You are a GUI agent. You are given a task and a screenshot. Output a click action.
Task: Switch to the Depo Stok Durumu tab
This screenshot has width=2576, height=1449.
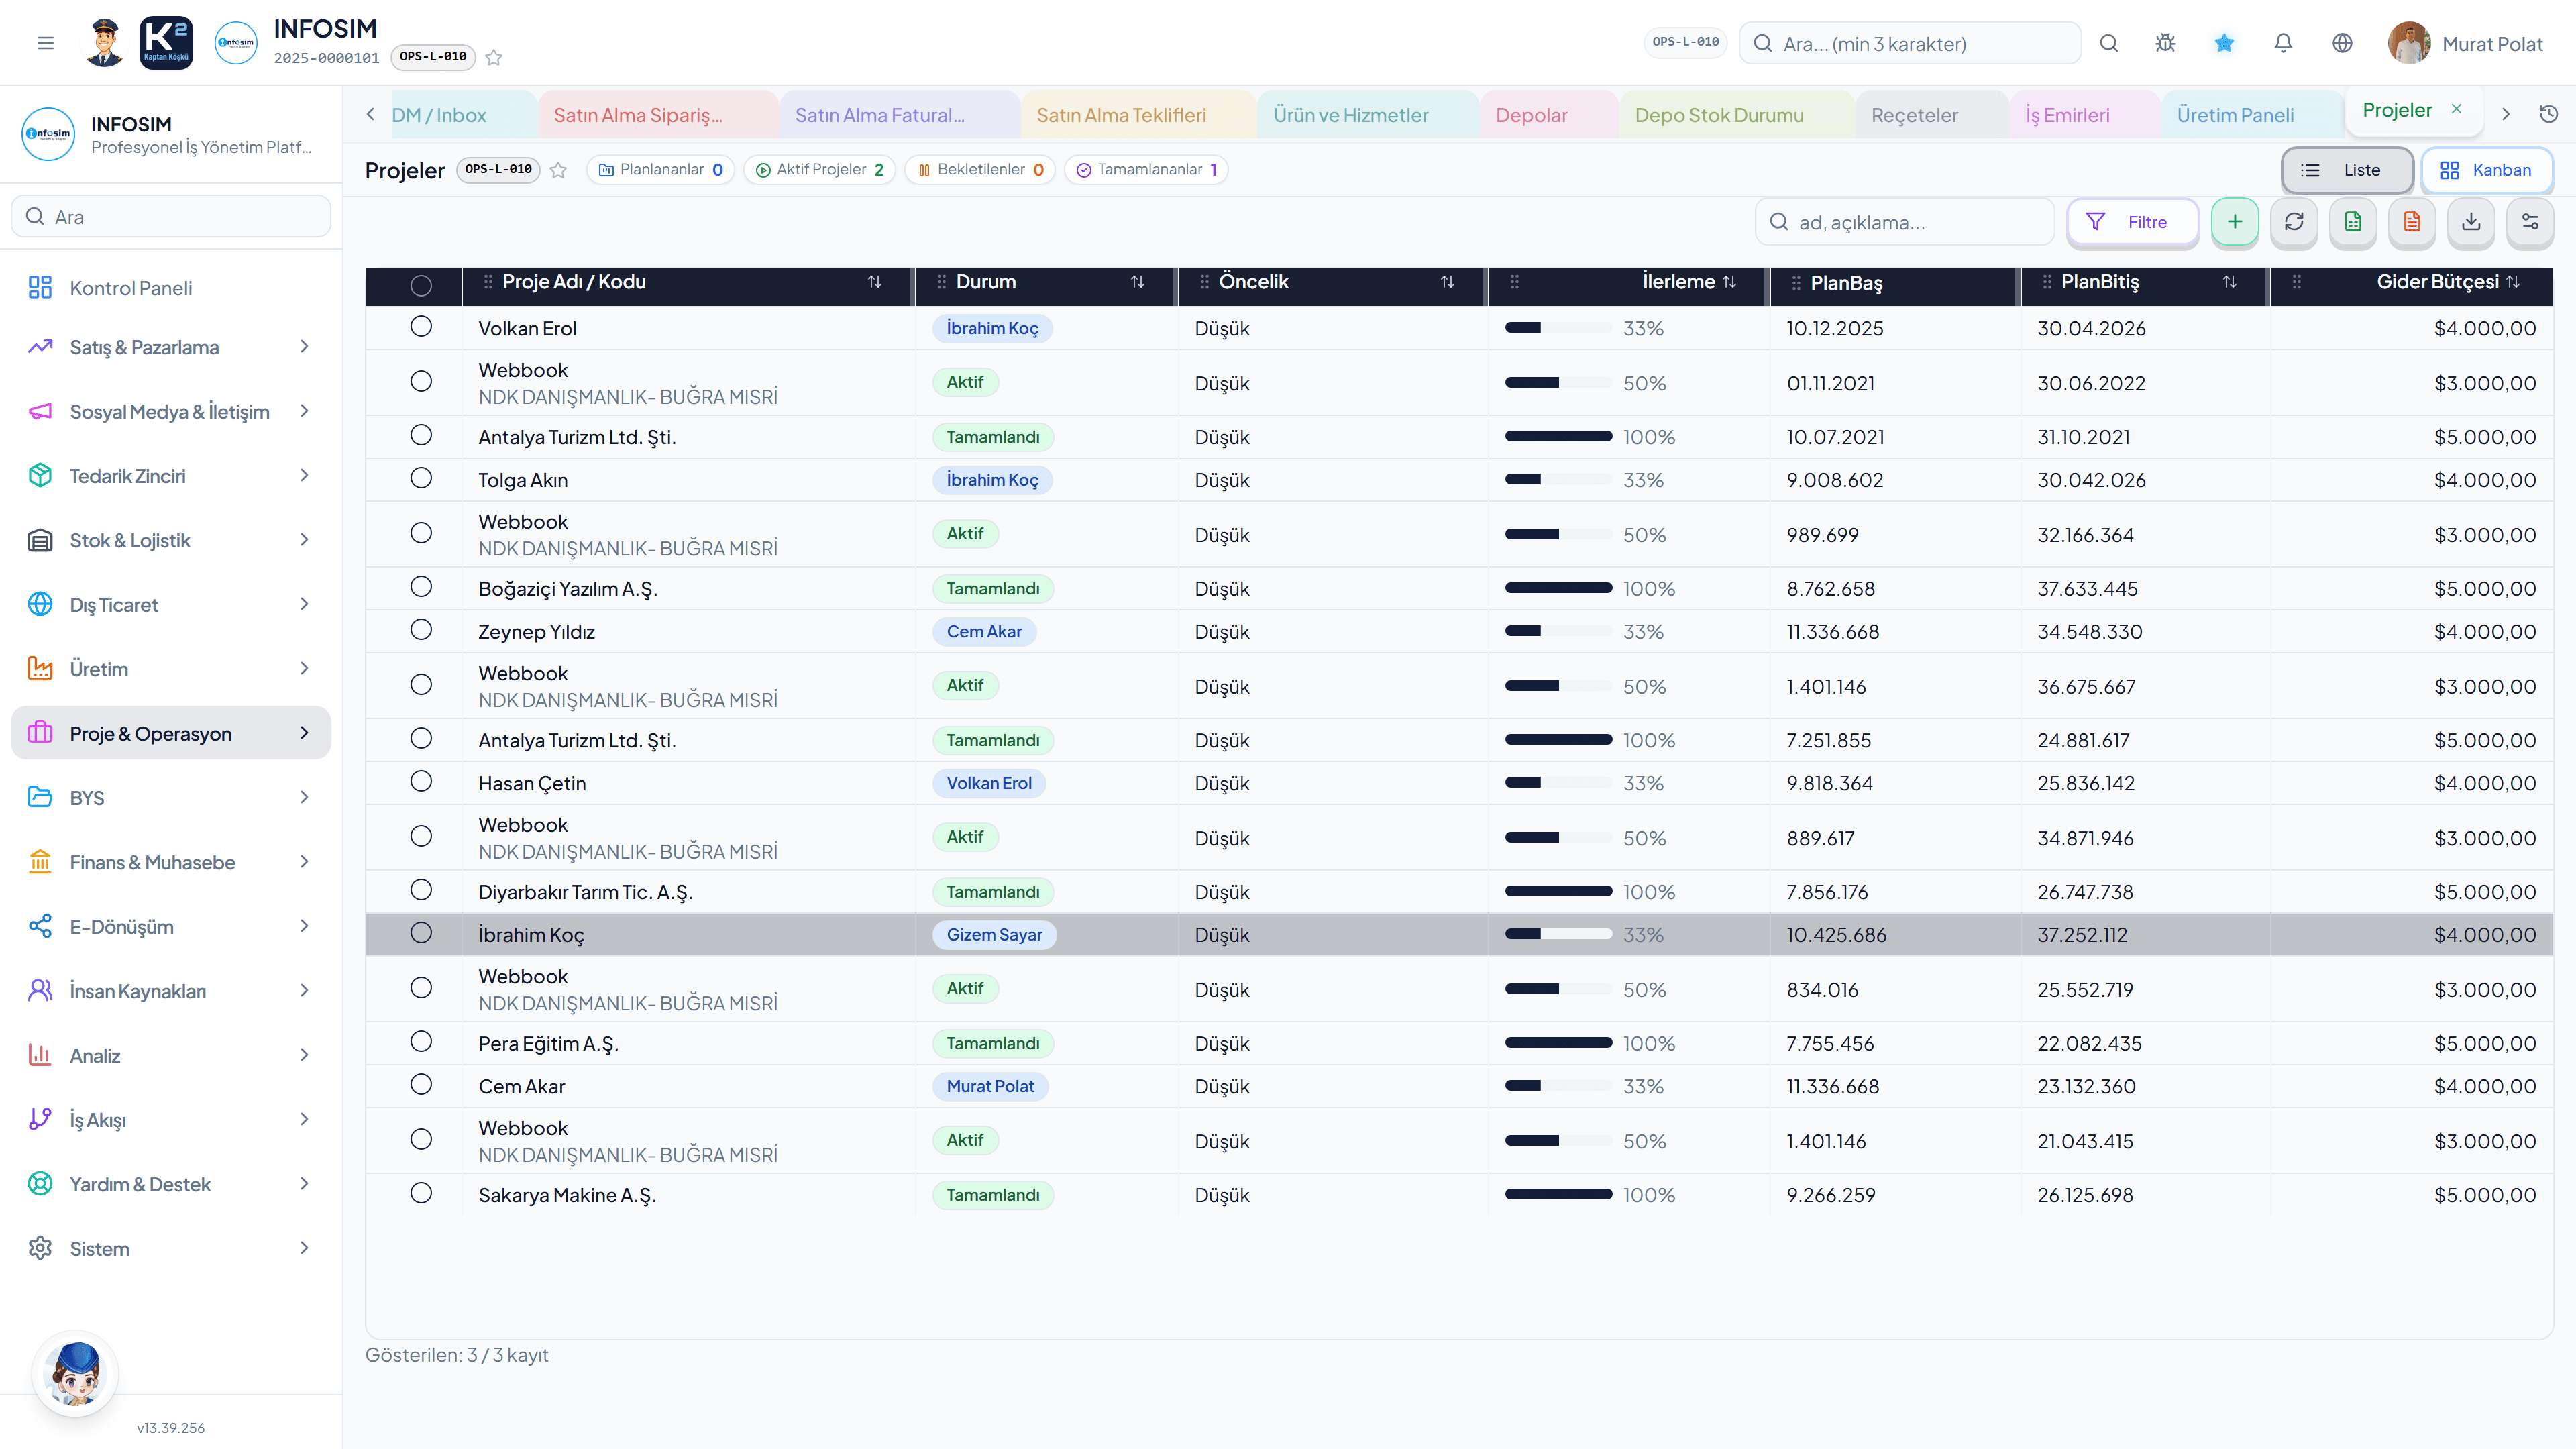1719,115
